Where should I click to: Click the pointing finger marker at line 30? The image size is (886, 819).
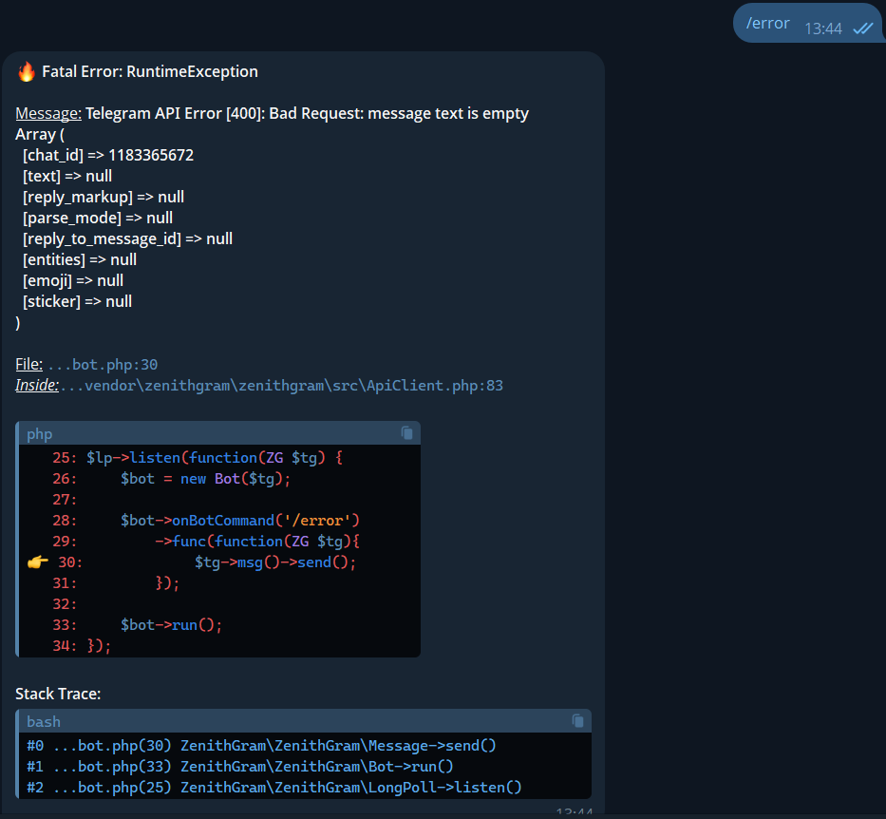(36, 562)
